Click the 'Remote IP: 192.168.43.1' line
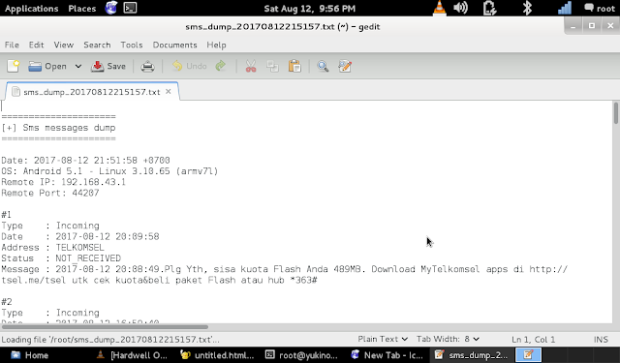The height and width of the screenshot is (363, 620). [63, 182]
